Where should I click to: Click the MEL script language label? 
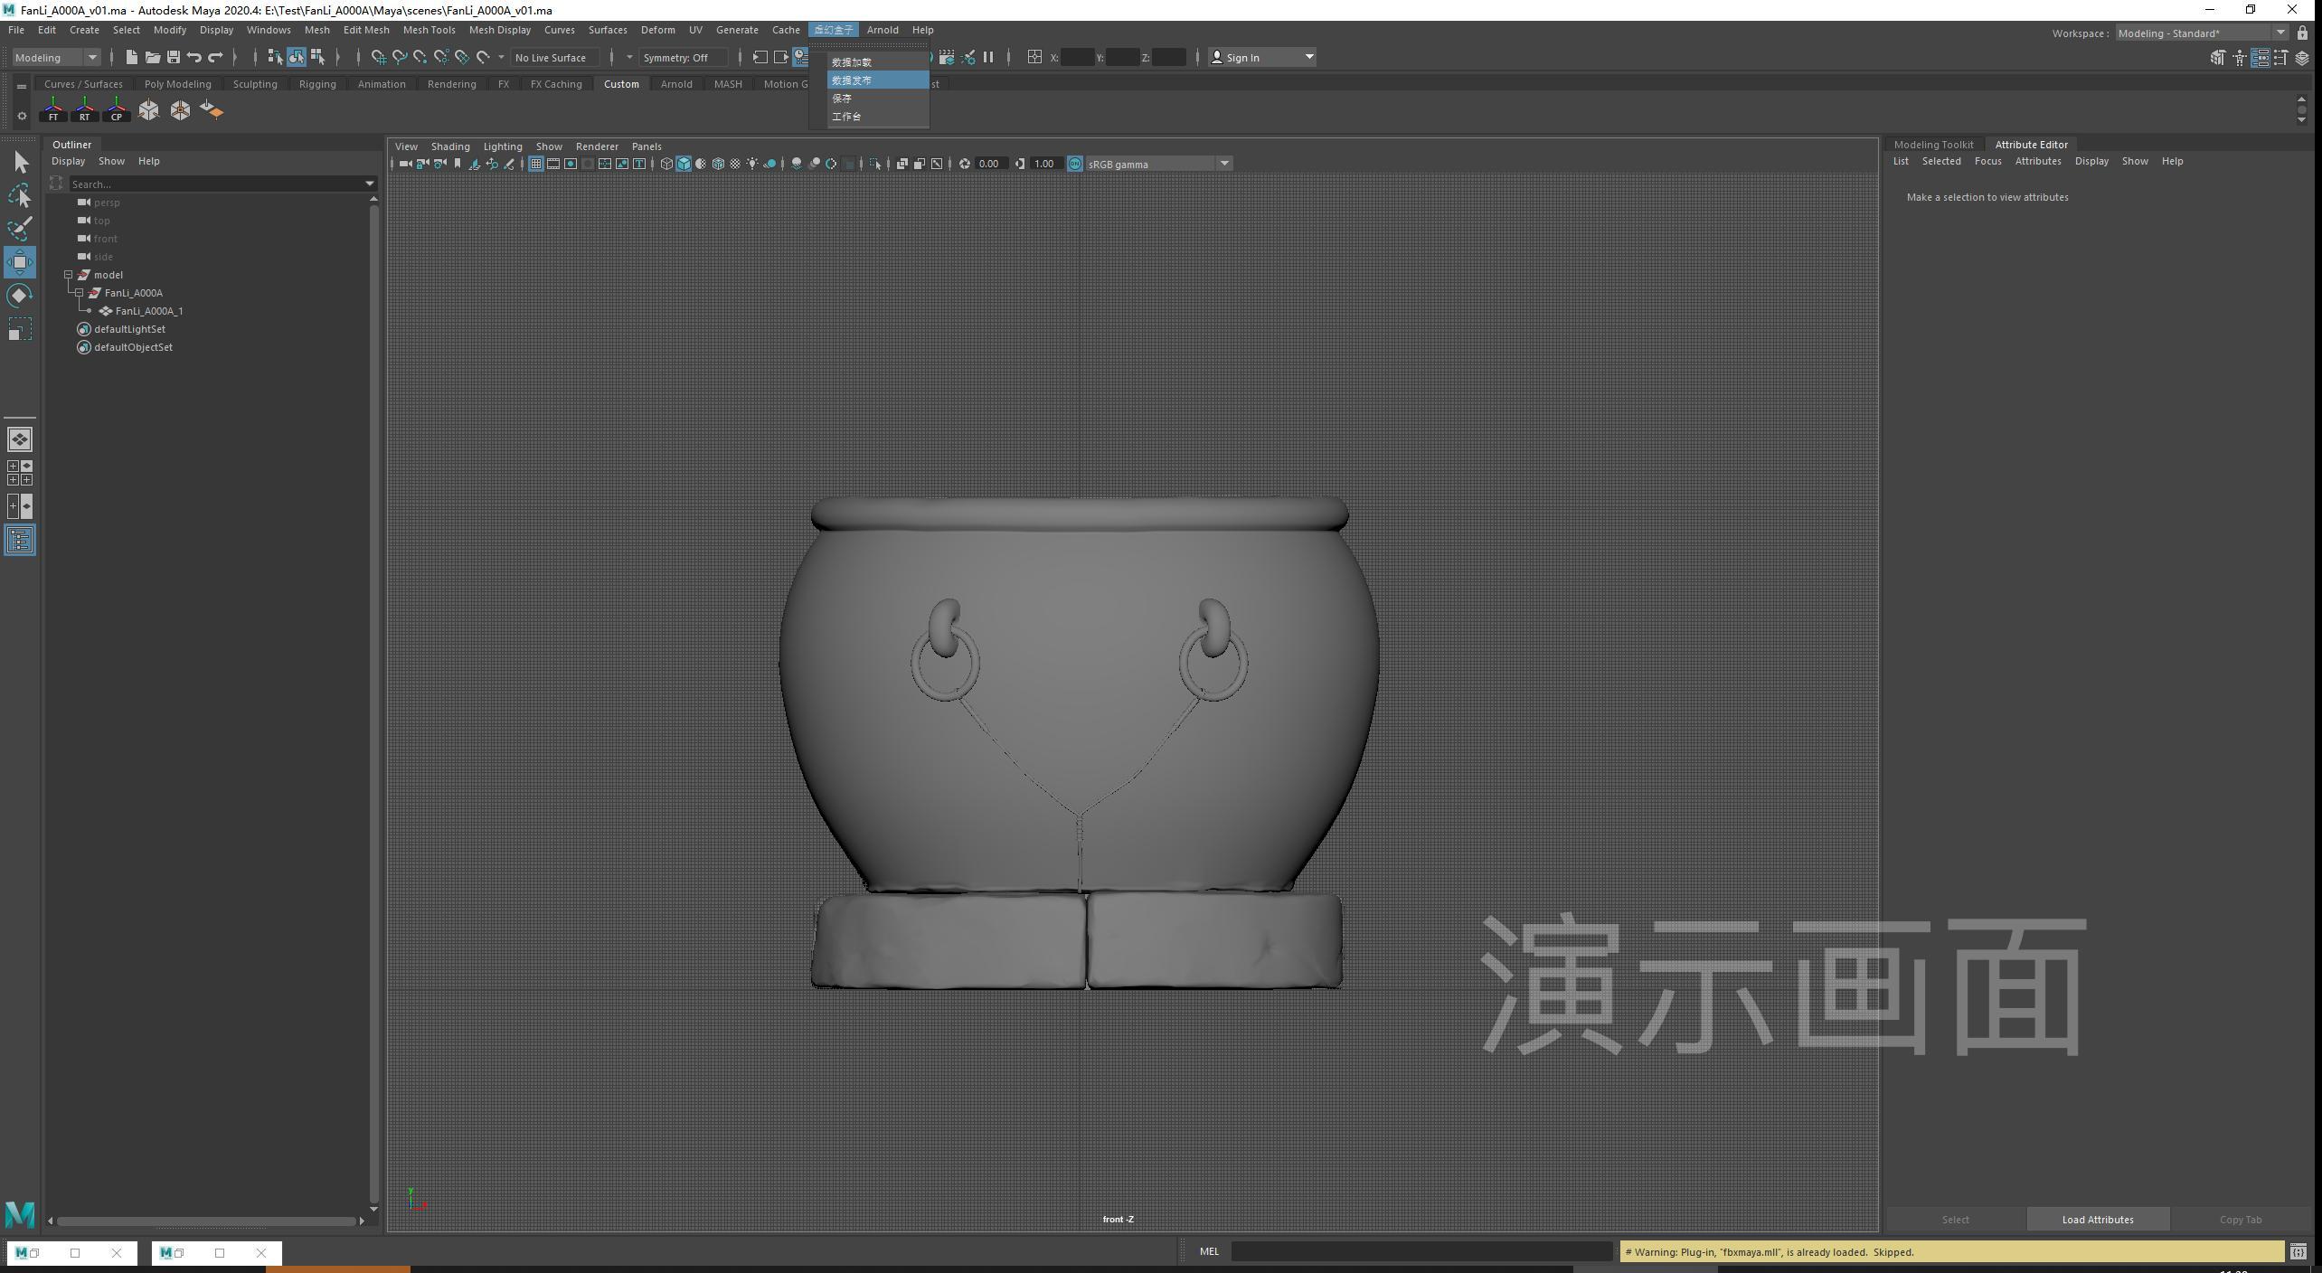(x=1209, y=1251)
